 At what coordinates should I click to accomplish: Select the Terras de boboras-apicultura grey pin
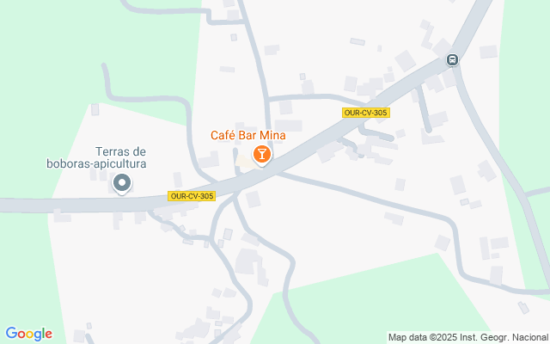[x=122, y=184]
